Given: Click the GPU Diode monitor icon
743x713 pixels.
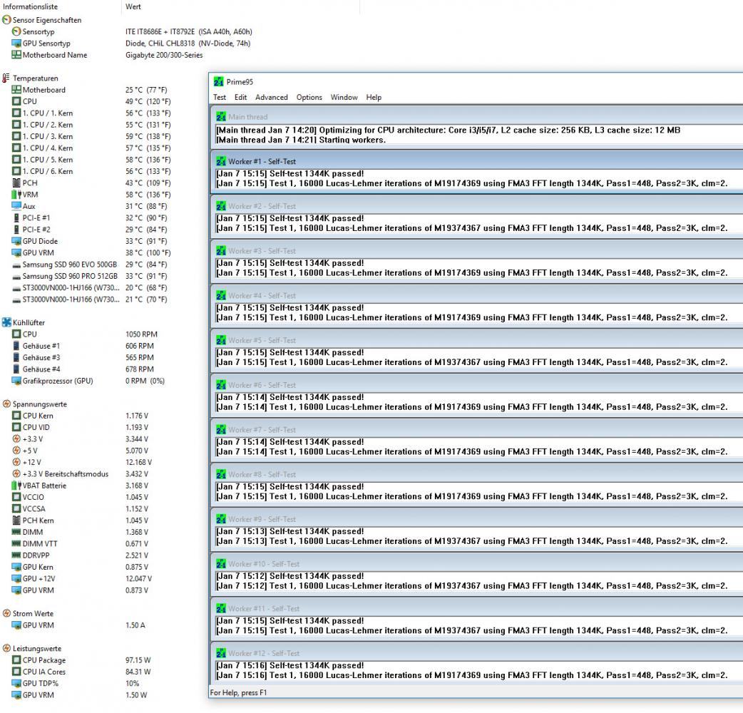Looking at the screenshot, I should 16,241.
